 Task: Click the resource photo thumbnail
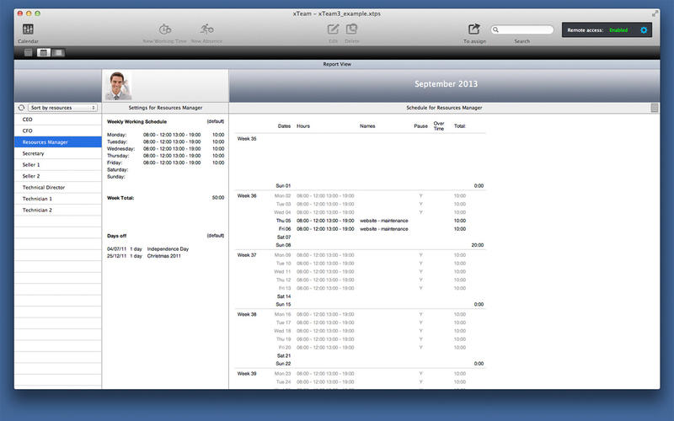[118, 86]
